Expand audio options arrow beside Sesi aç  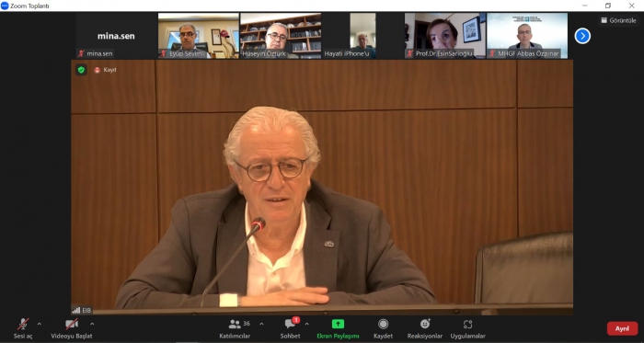click(39, 324)
